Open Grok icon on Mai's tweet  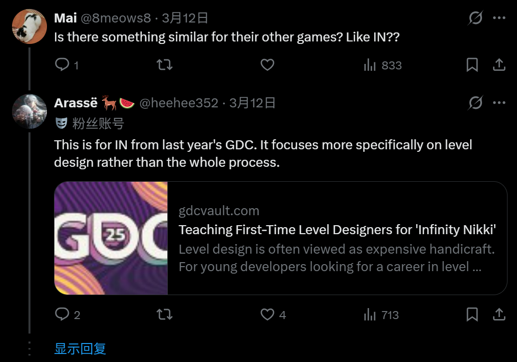tap(476, 18)
